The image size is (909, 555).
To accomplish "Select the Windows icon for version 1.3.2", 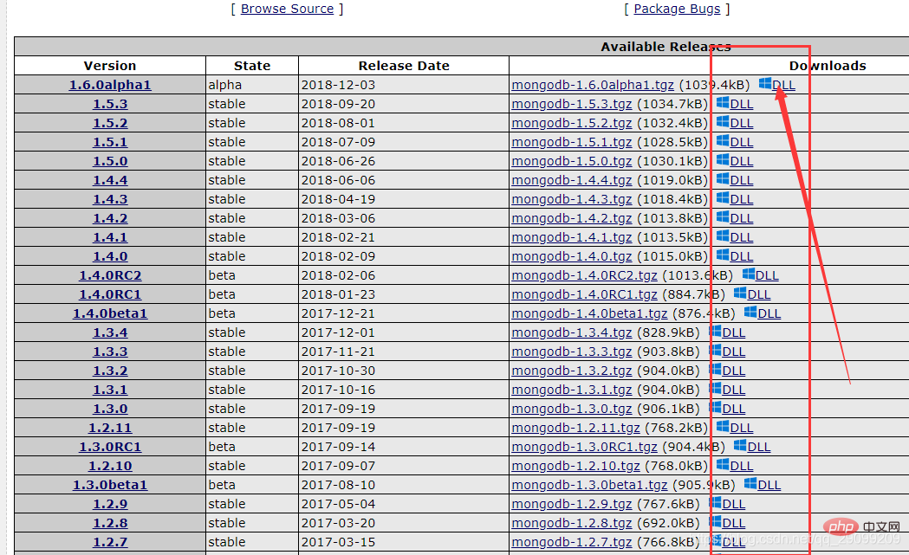I will (716, 371).
